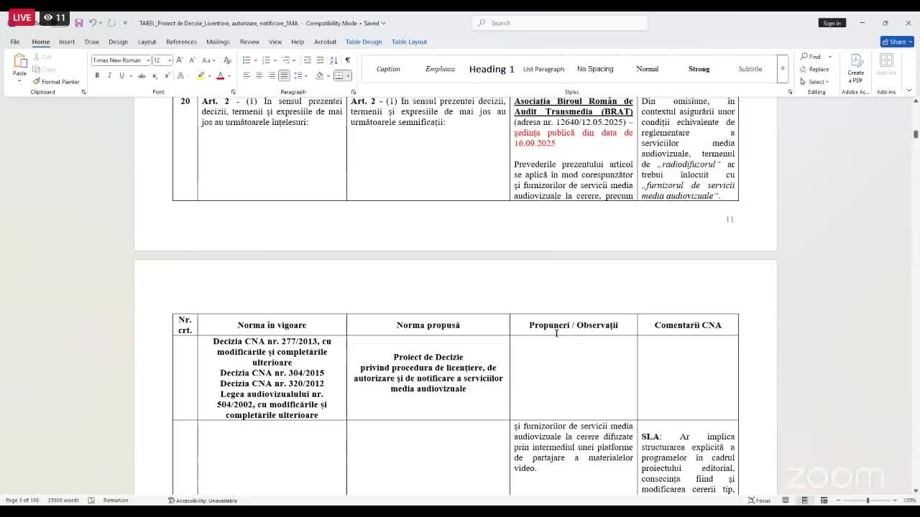This screenshot has height=517, width=920.
Task: Open the Select dropdown
Action: pos(814,81)
